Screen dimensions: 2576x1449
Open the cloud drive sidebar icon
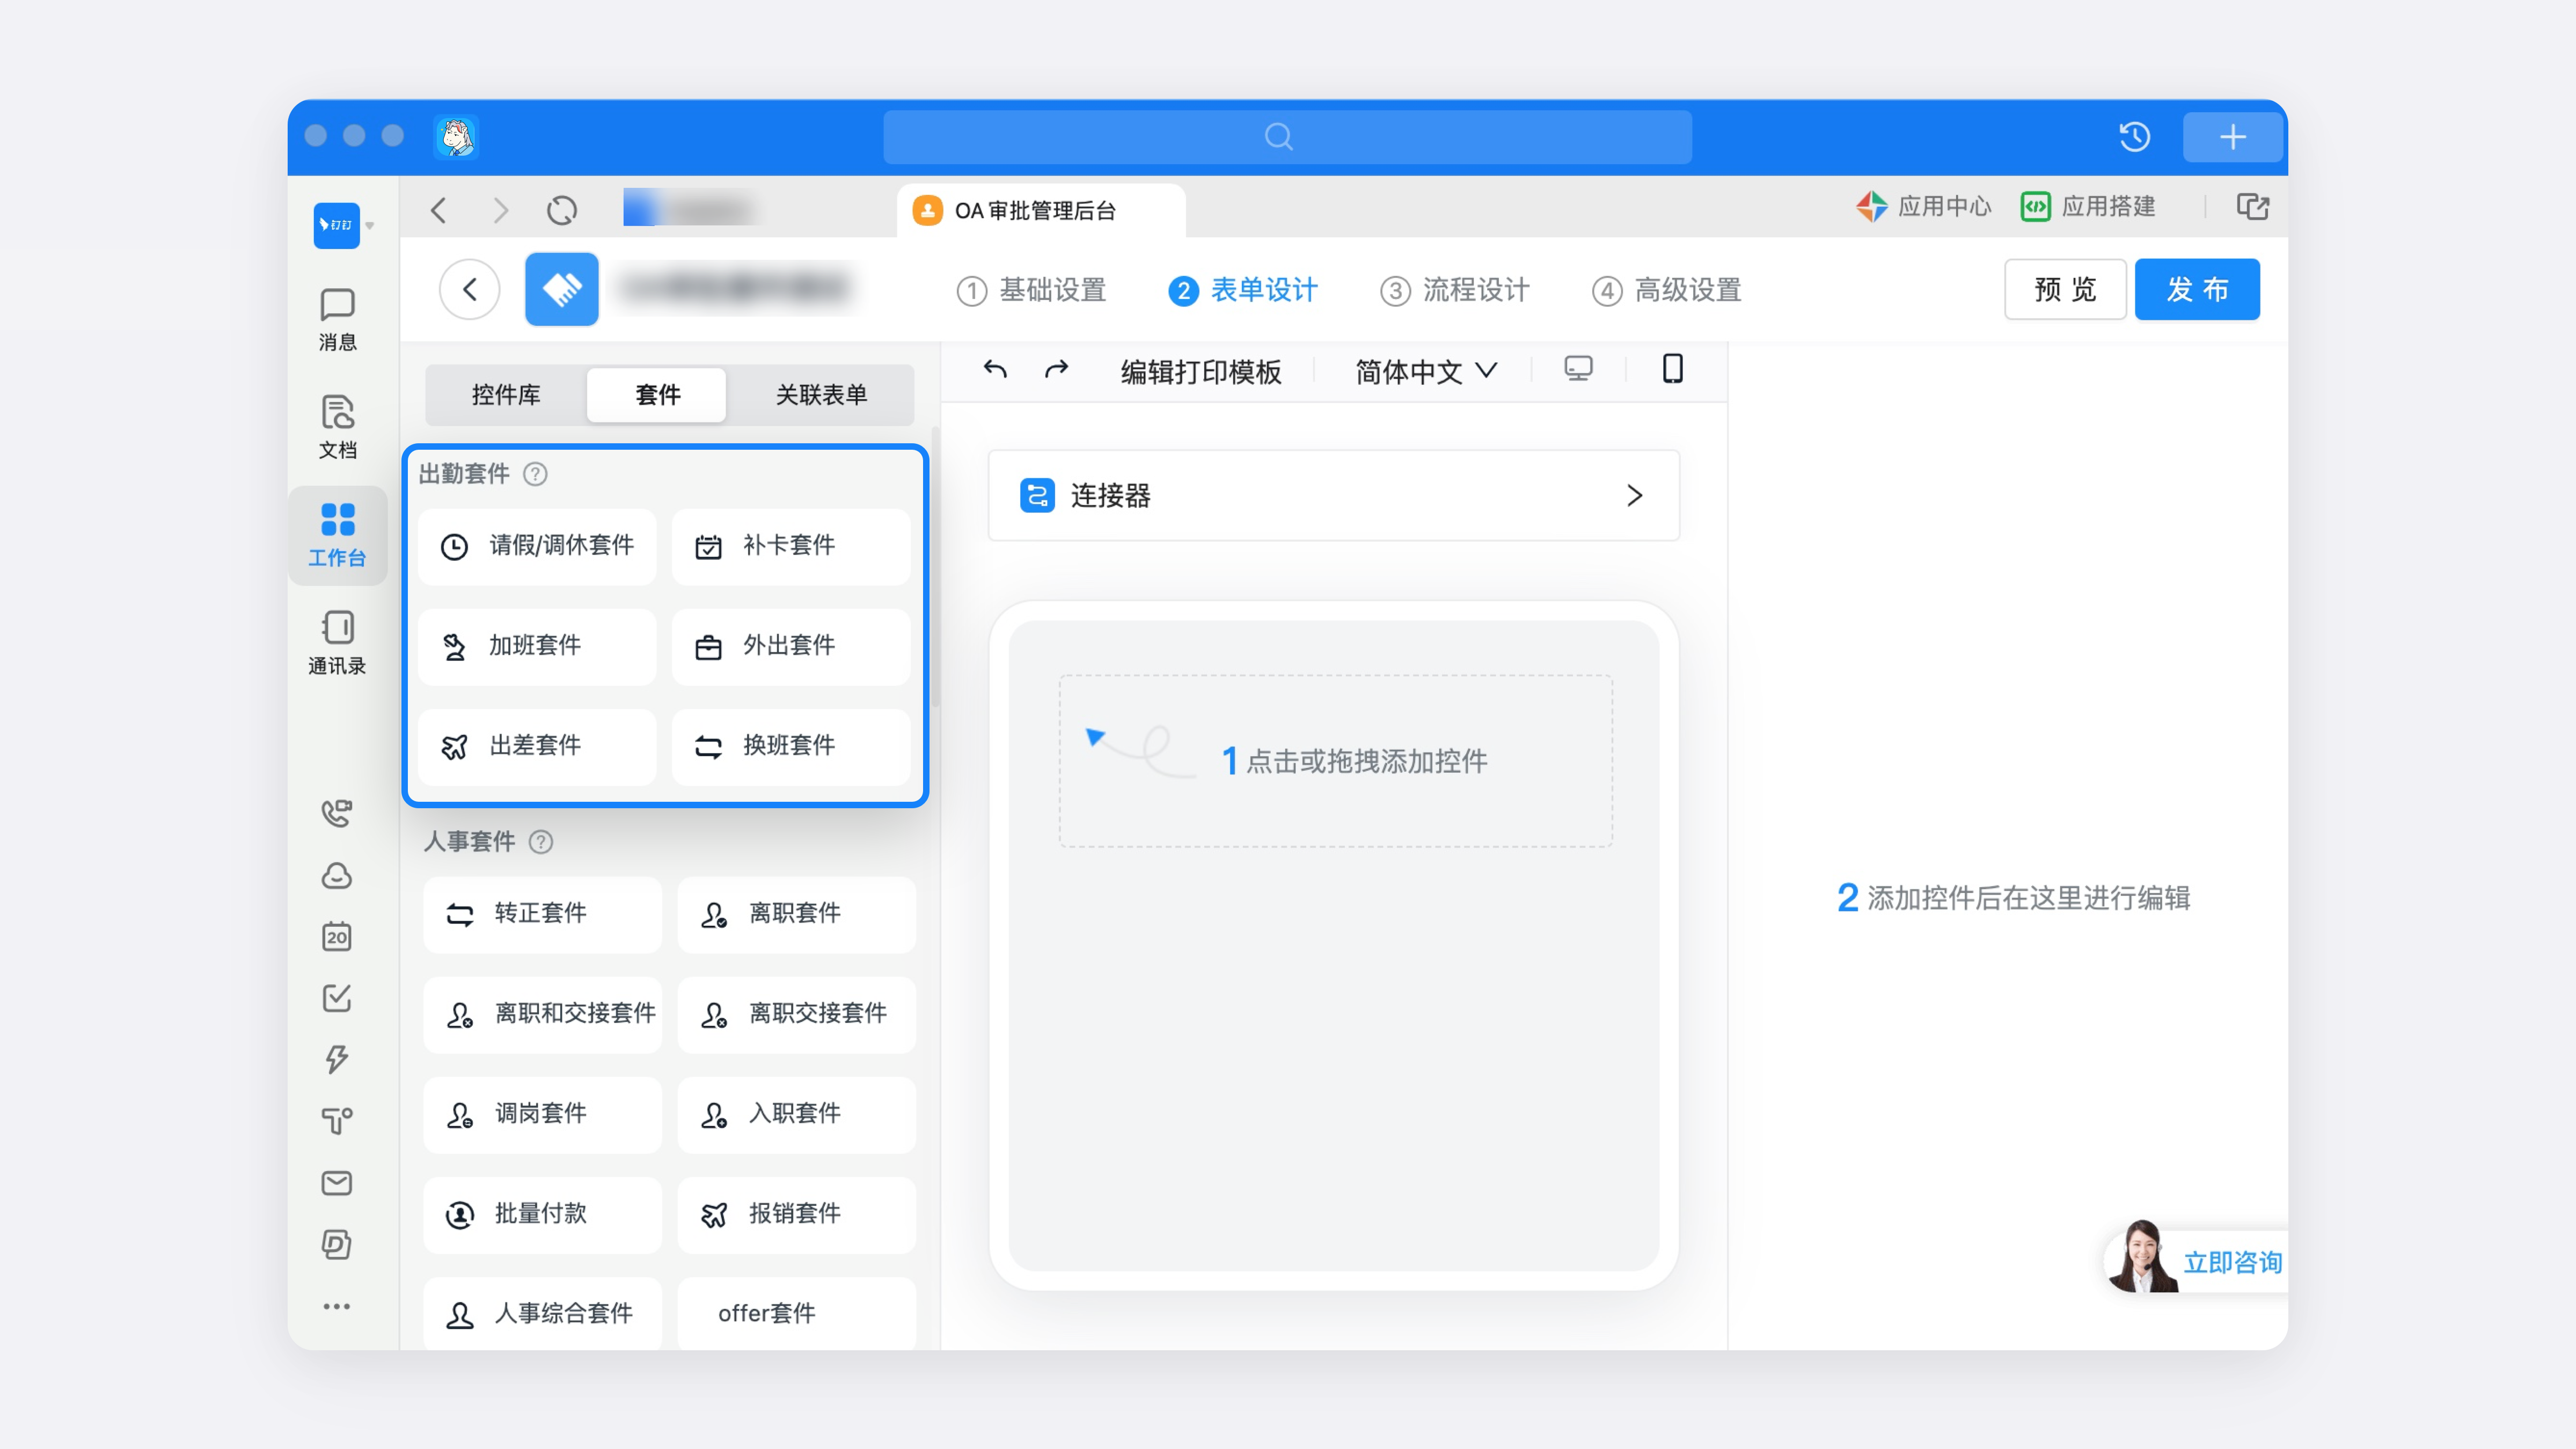click(x=337, y=875)
